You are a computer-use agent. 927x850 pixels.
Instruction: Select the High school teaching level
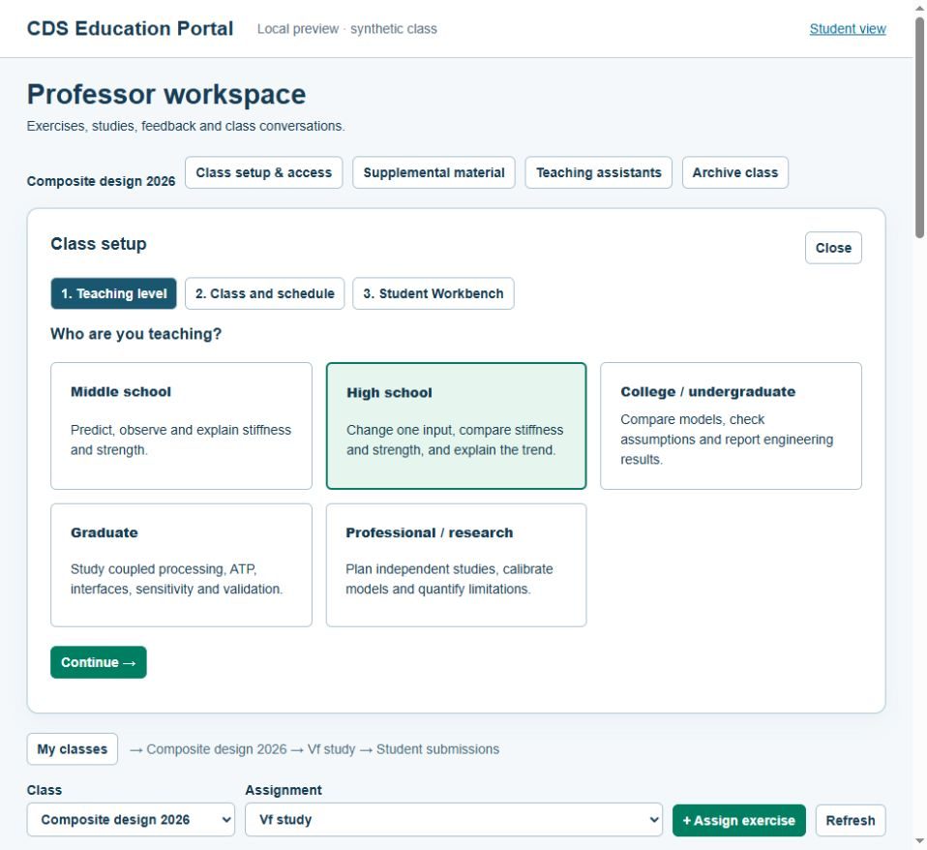tap(457, 426)
